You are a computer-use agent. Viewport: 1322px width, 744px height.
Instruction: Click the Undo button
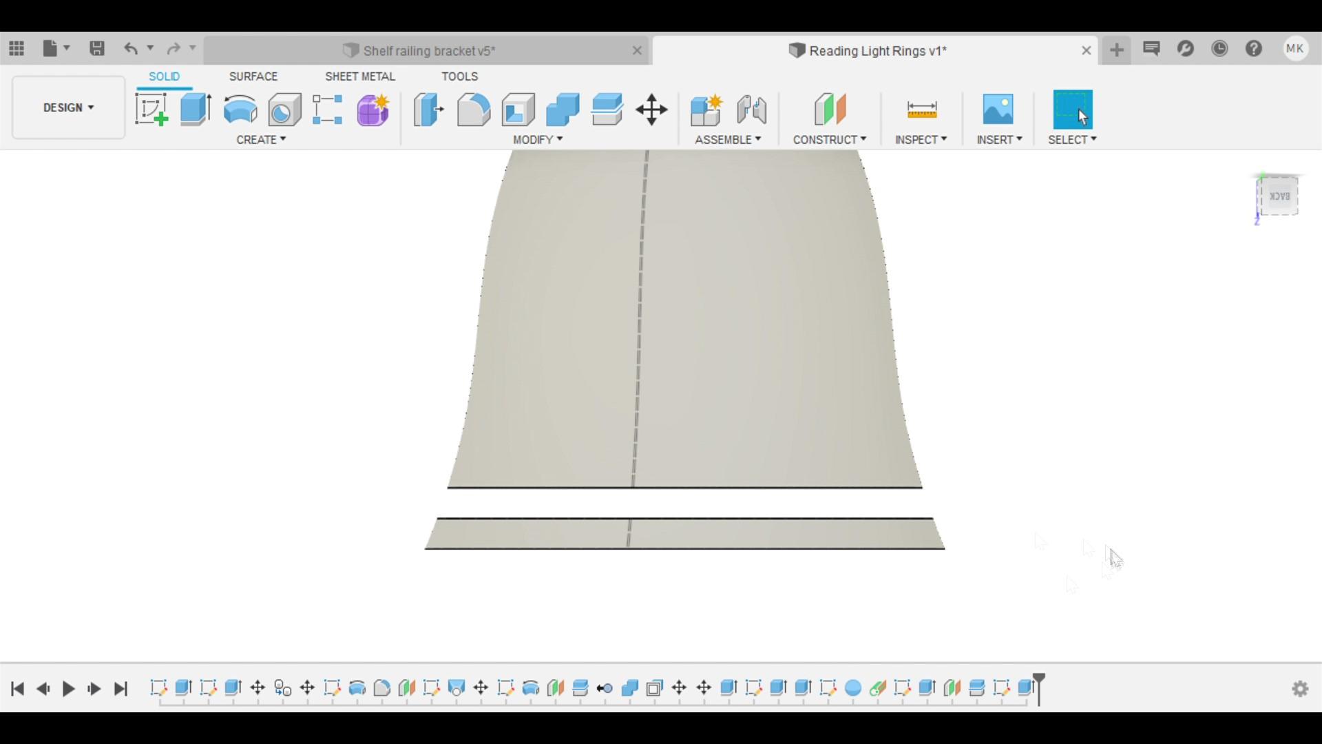[132, 48]
